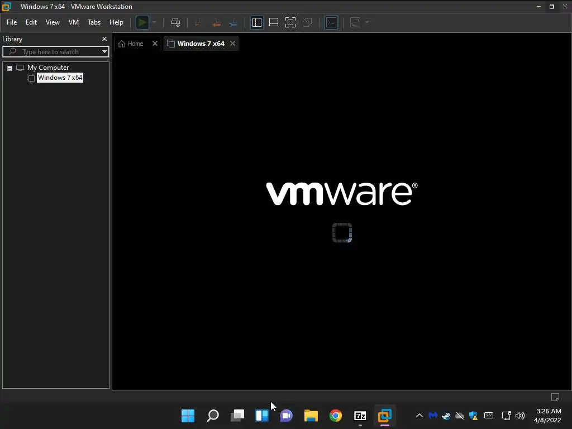Enter full screen mode toolbar icon
Viewport: 572px width, 429px height.
pyautogui.click(x=290, y=22)
